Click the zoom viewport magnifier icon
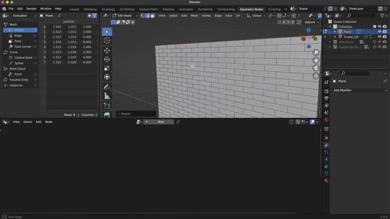This screenshot has height=219, width=390. [x=316, y=52]
